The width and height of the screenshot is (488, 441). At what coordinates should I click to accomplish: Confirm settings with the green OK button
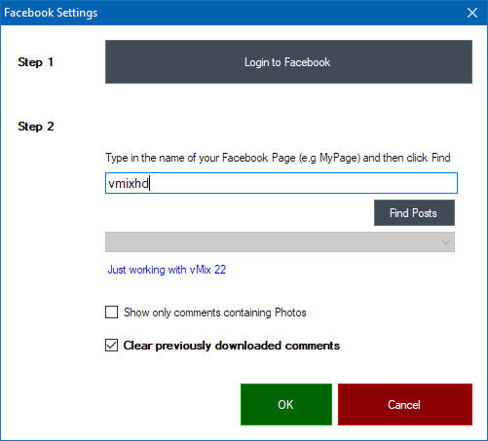286,404
